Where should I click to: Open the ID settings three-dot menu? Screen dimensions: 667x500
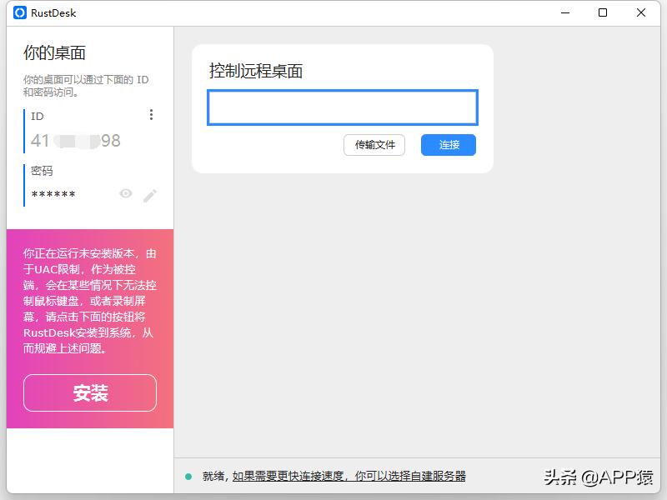tap(151, 114)
